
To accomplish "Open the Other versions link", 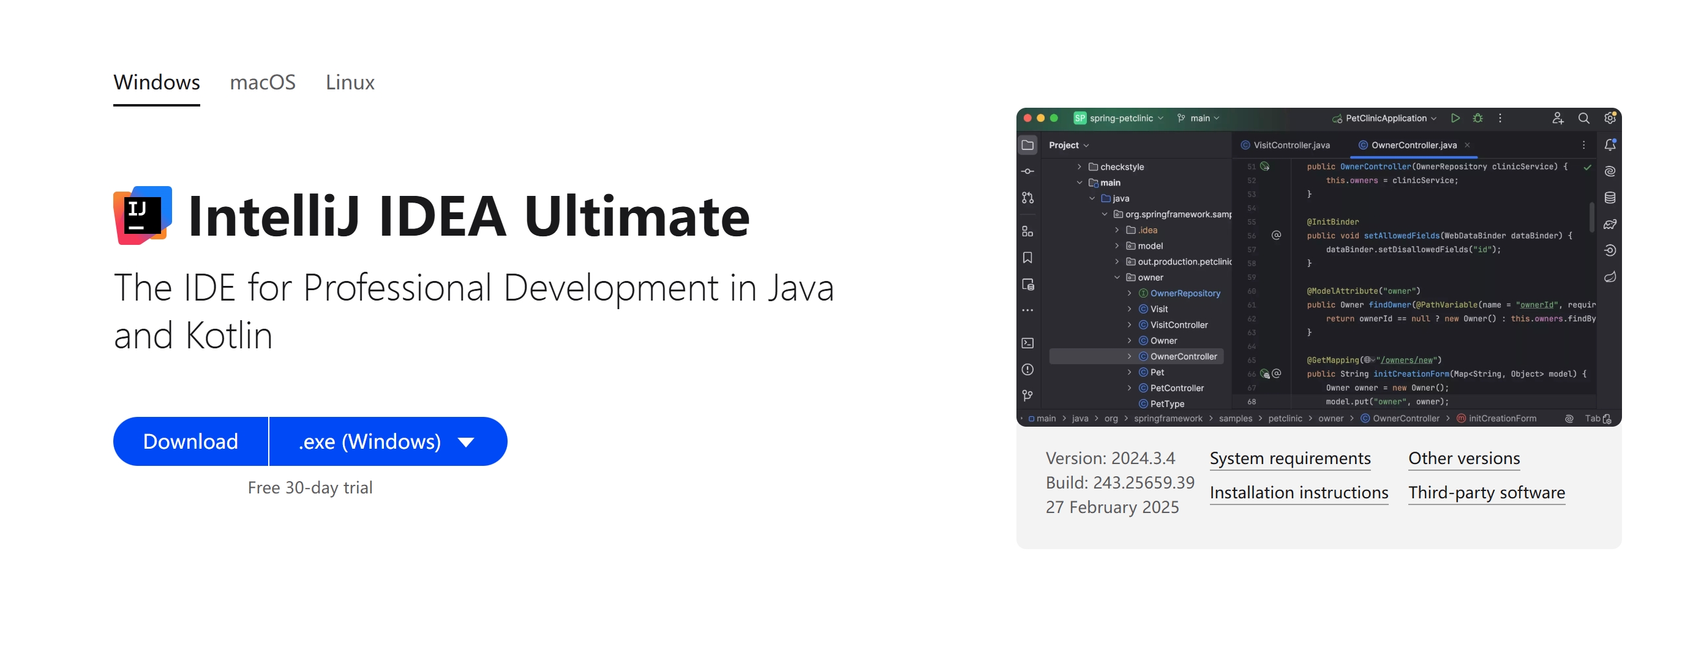I will [x=1464, y=458].
